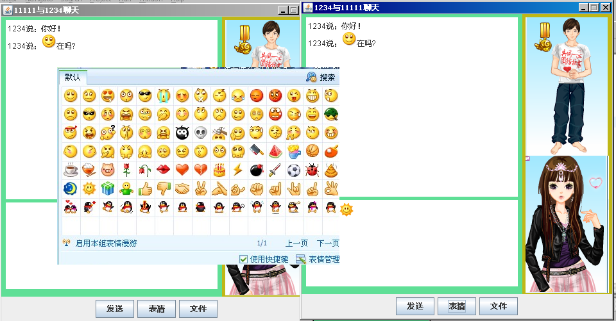Select the rock-on horns hand emoji
The width and height of the screenshot is (616, 321).
[x=293, y=189]
